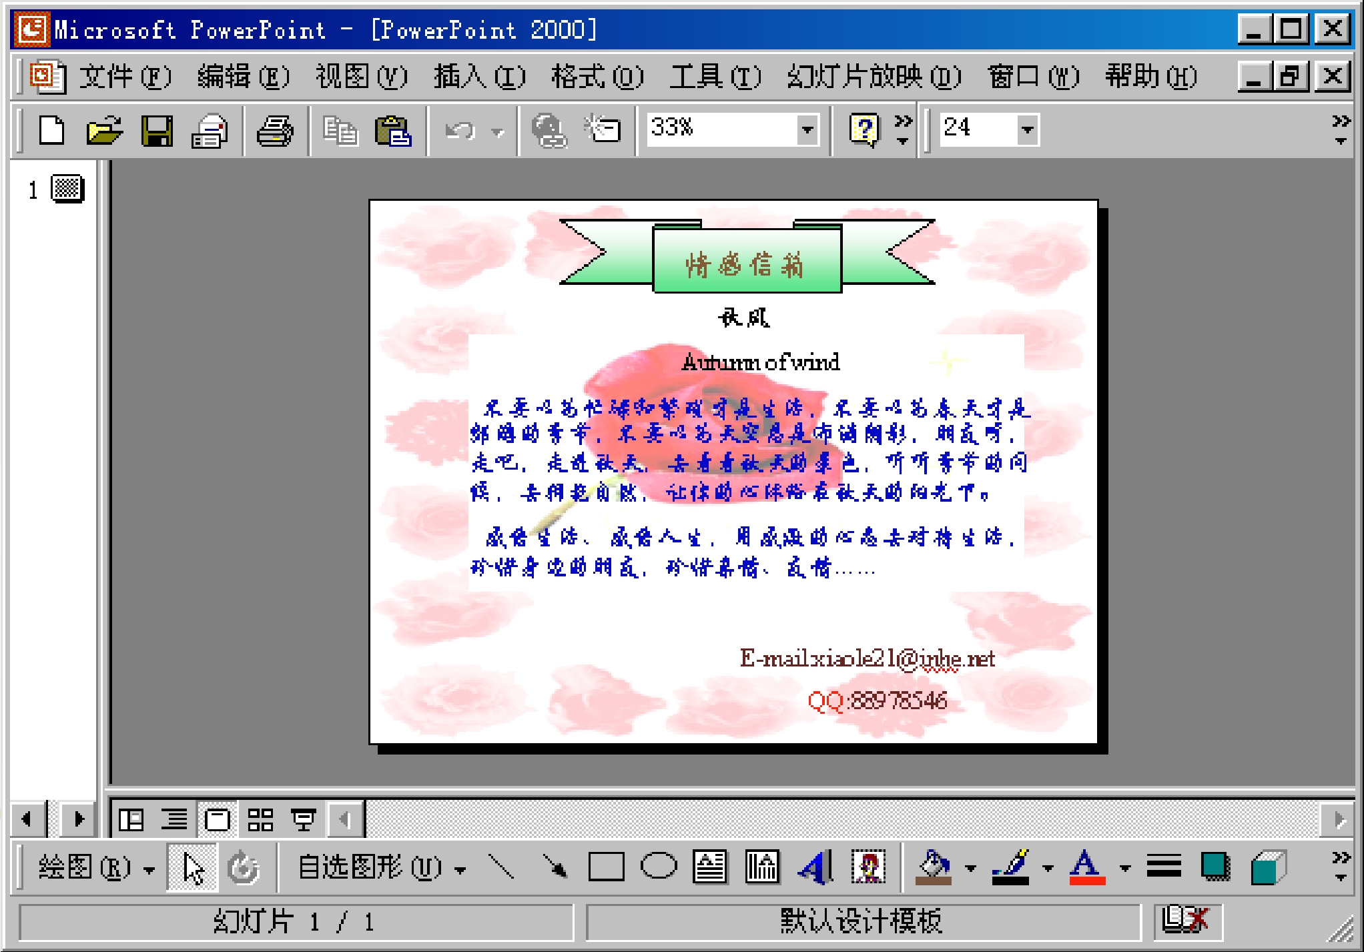Open Fill Color dropdown arrow
The image size is (1364, 952).
tap(970, 868)
